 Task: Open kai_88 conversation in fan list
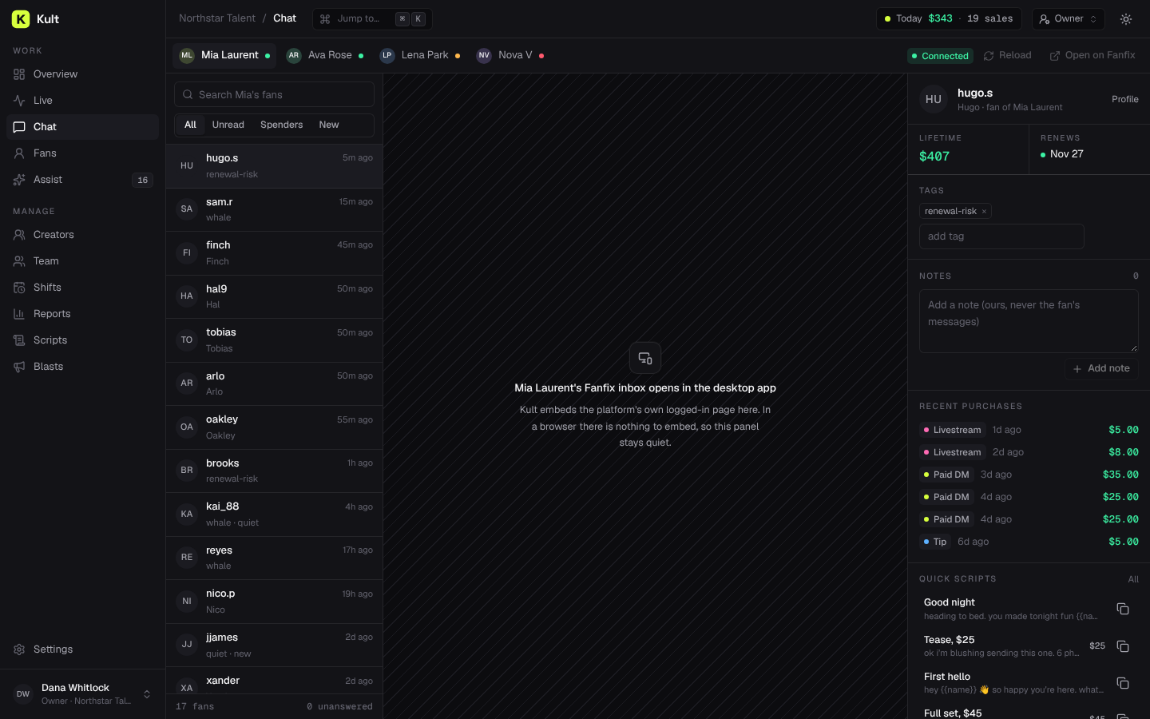tap(274, 514)
